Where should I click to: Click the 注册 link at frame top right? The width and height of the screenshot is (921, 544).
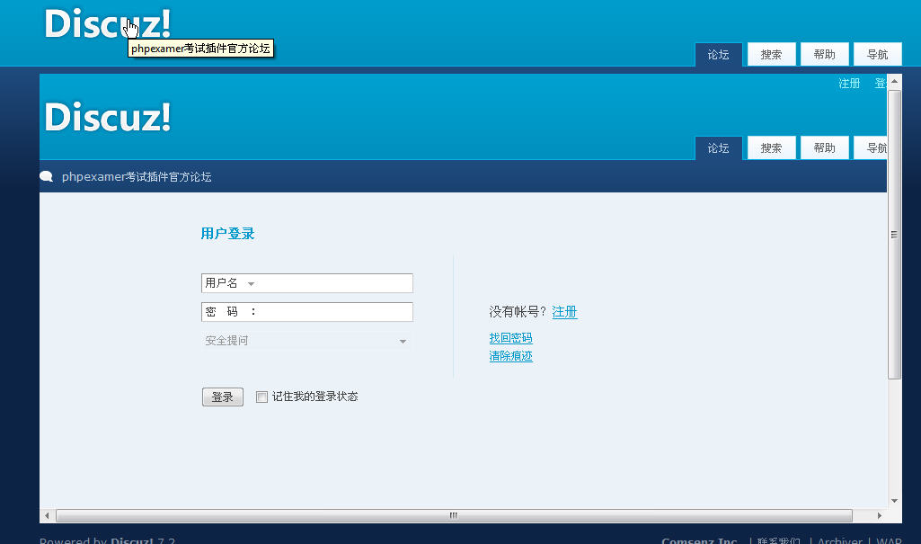(x=849, y=84)
